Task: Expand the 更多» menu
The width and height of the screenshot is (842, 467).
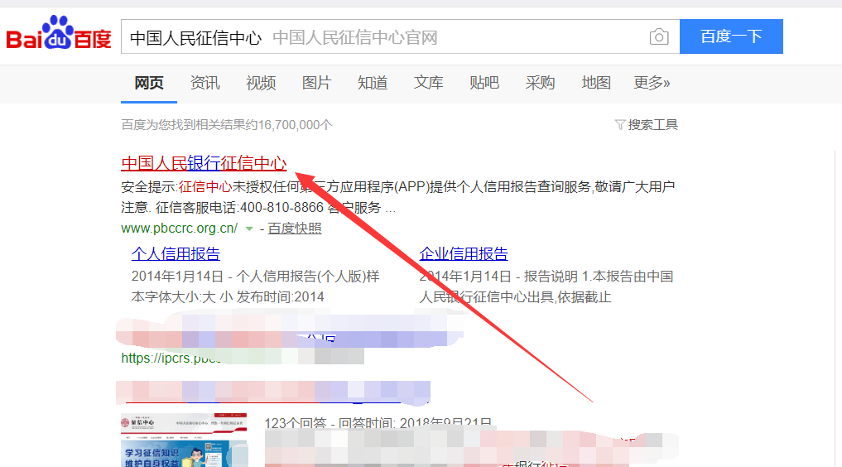Action: 652,83
